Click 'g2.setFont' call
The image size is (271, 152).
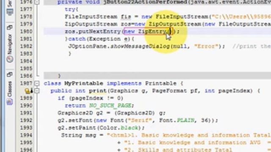coord(75,120)
